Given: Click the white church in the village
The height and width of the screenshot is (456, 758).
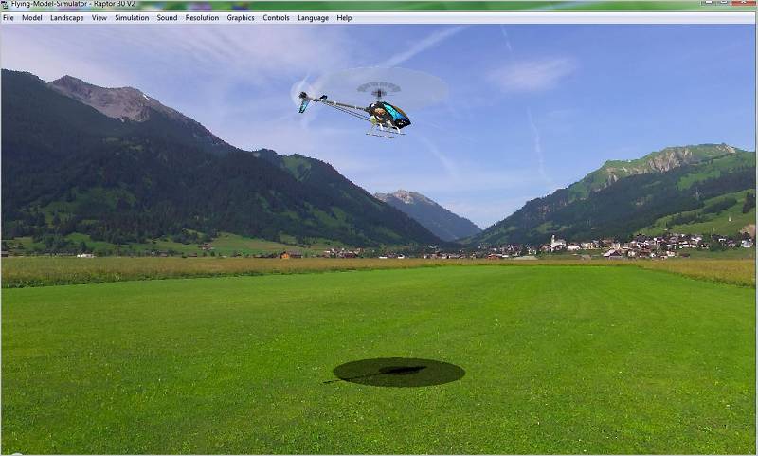Looking at the screenshot, I should [556, 243].
